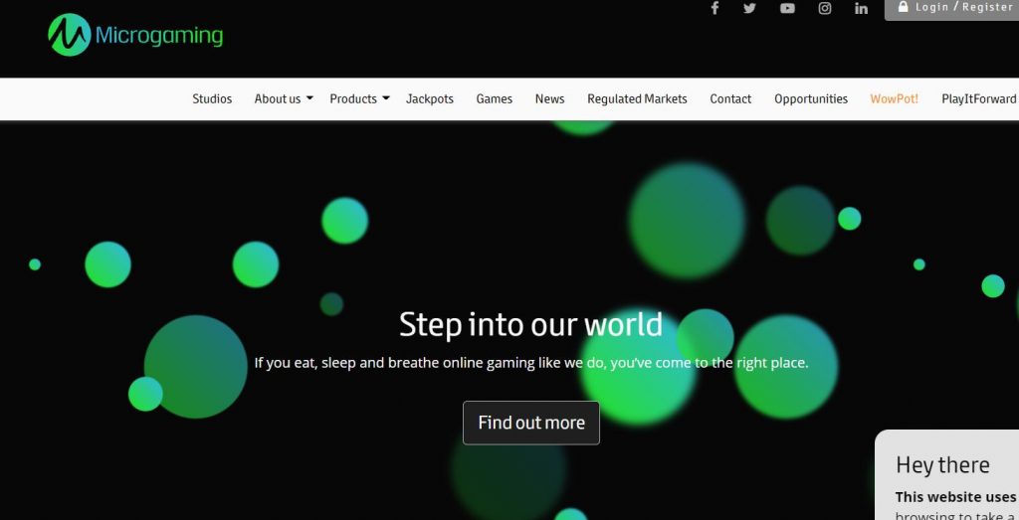Go to the Jackpots page

pos(430,99)
